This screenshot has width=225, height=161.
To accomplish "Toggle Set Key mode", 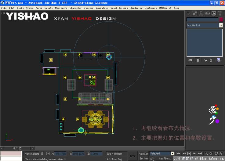I will [x=143, y=159].
